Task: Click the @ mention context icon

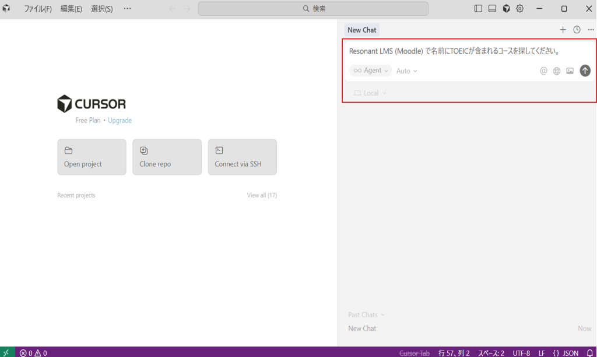Action: point(543,71)
